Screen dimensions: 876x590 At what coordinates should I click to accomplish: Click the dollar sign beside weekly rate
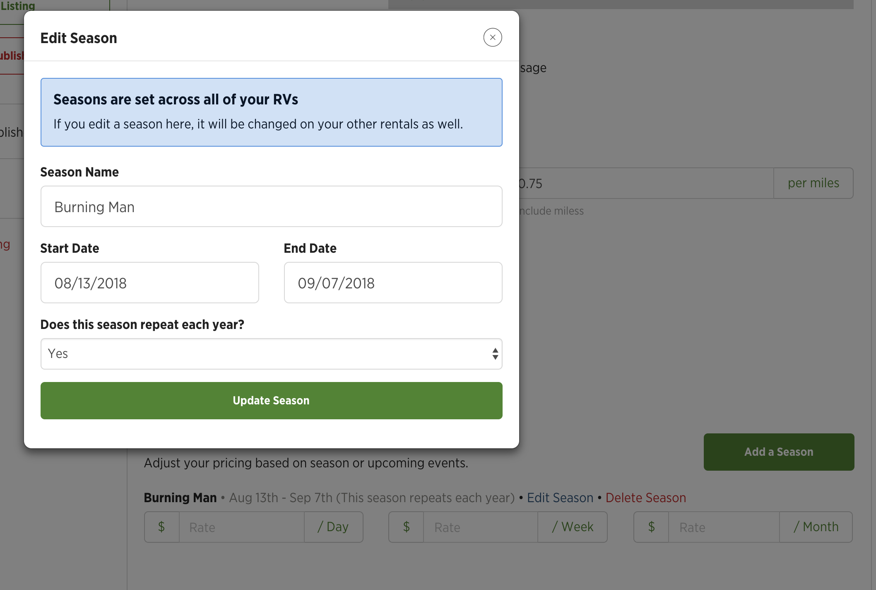click(407, 527)
